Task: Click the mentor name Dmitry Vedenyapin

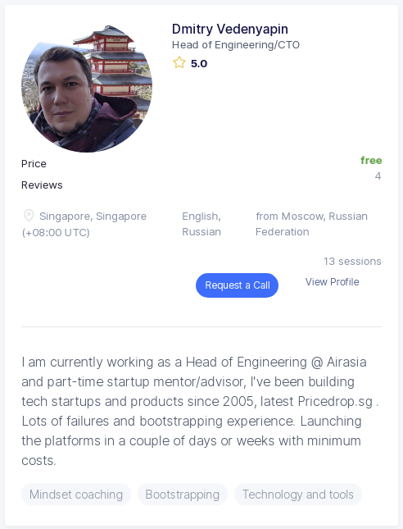Action: (230, 29)
